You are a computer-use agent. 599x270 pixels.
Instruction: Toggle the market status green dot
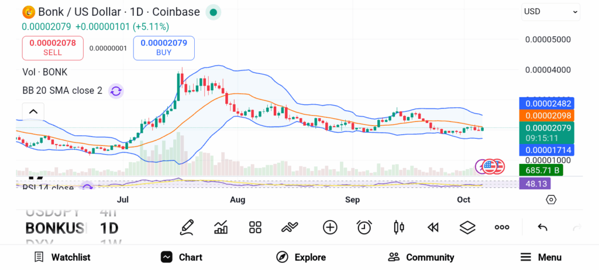[x=214, y=12]
